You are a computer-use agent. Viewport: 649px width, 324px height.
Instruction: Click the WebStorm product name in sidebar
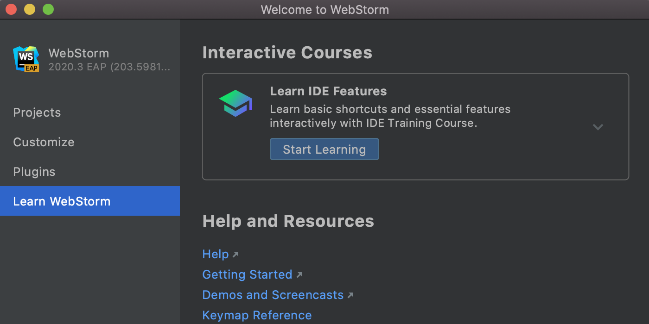click(x=79, y=53)
